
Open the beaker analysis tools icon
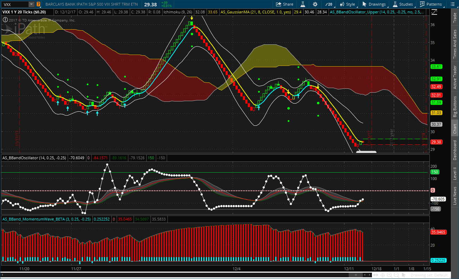coord(303,4)
